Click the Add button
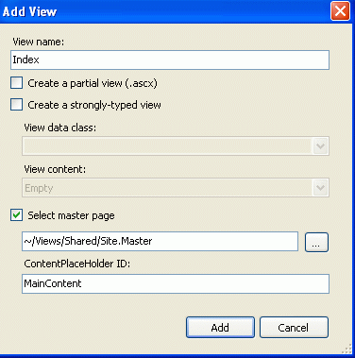The width and height of the screenshot is (355, 358). (x=220, y=328)
